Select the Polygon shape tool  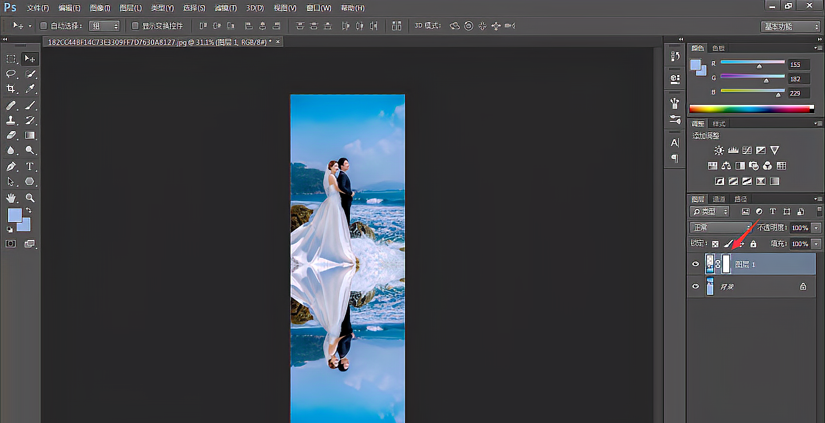click(30, 181)
